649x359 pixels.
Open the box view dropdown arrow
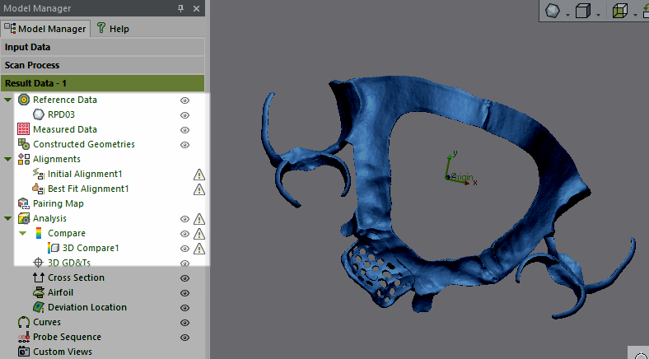coord(599,16)
